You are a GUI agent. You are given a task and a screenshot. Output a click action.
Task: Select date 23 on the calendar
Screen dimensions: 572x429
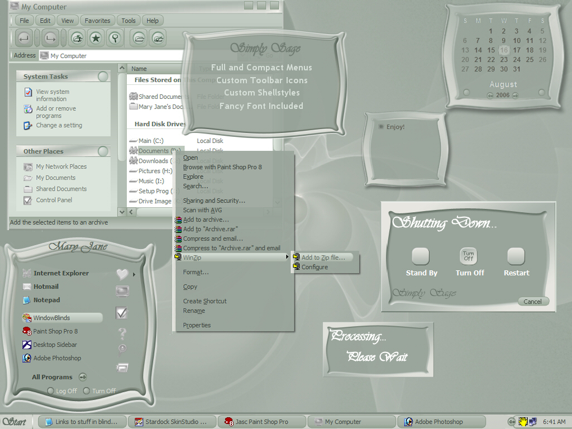[x=504, y=59]
